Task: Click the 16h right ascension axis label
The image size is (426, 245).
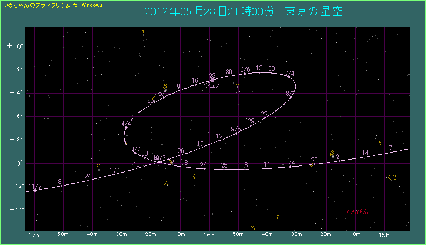Action: pos(209,235)
